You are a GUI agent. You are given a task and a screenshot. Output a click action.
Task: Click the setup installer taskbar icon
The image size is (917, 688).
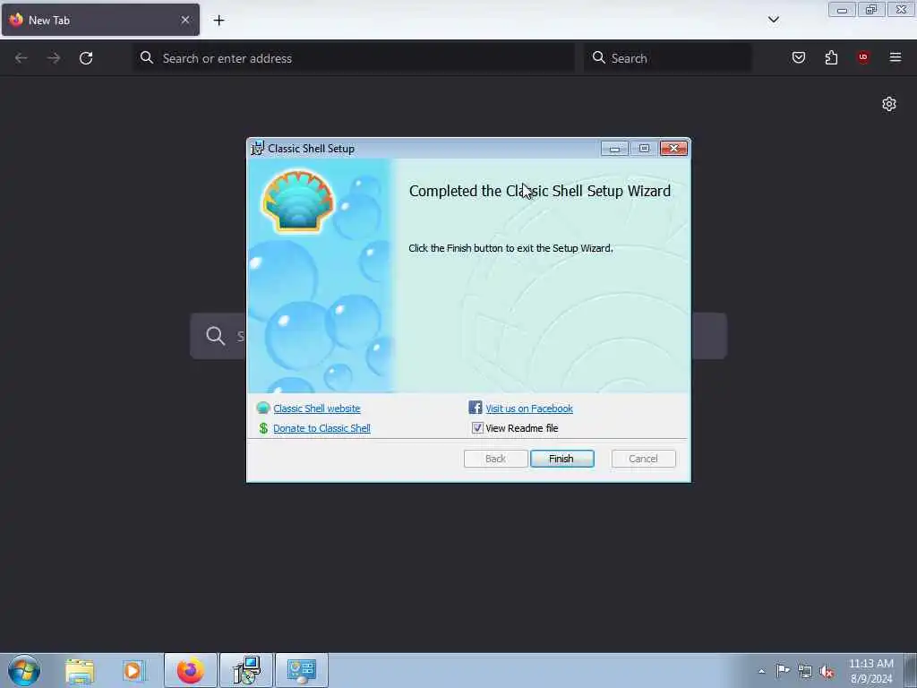pyautogui.click(x=246, y=670)
